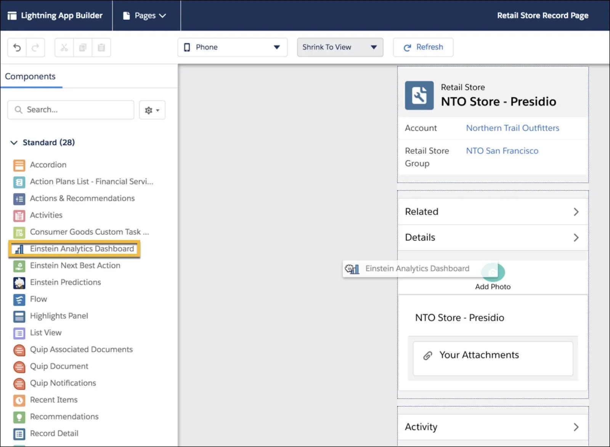Select the Recommendations component label

[64, 417]
